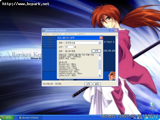Click the 측정시간 result line
Image resolution: width=160 pixels, height=120 pixels.
(x=76, y=55)
